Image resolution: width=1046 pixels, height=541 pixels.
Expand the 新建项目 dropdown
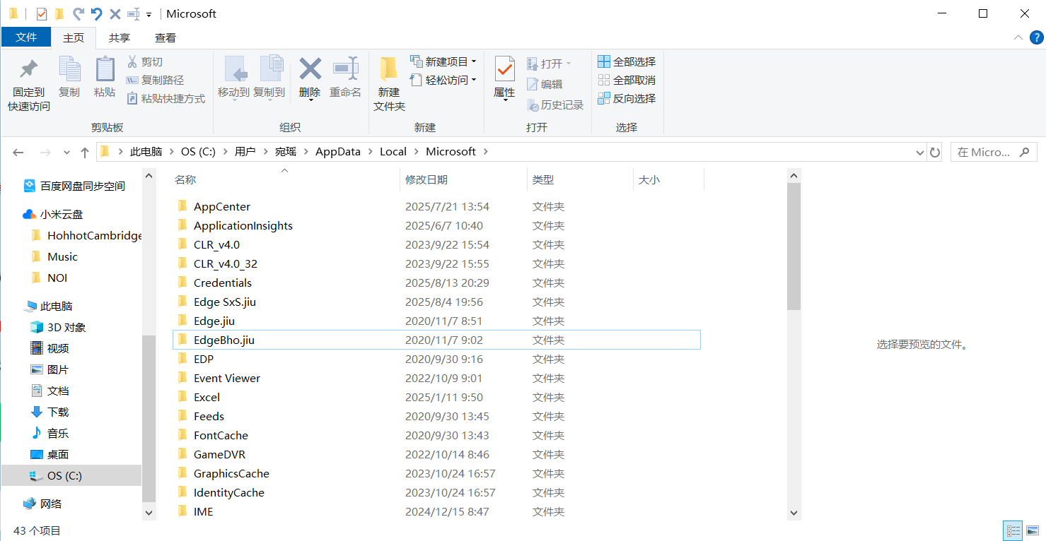point(444,62)
